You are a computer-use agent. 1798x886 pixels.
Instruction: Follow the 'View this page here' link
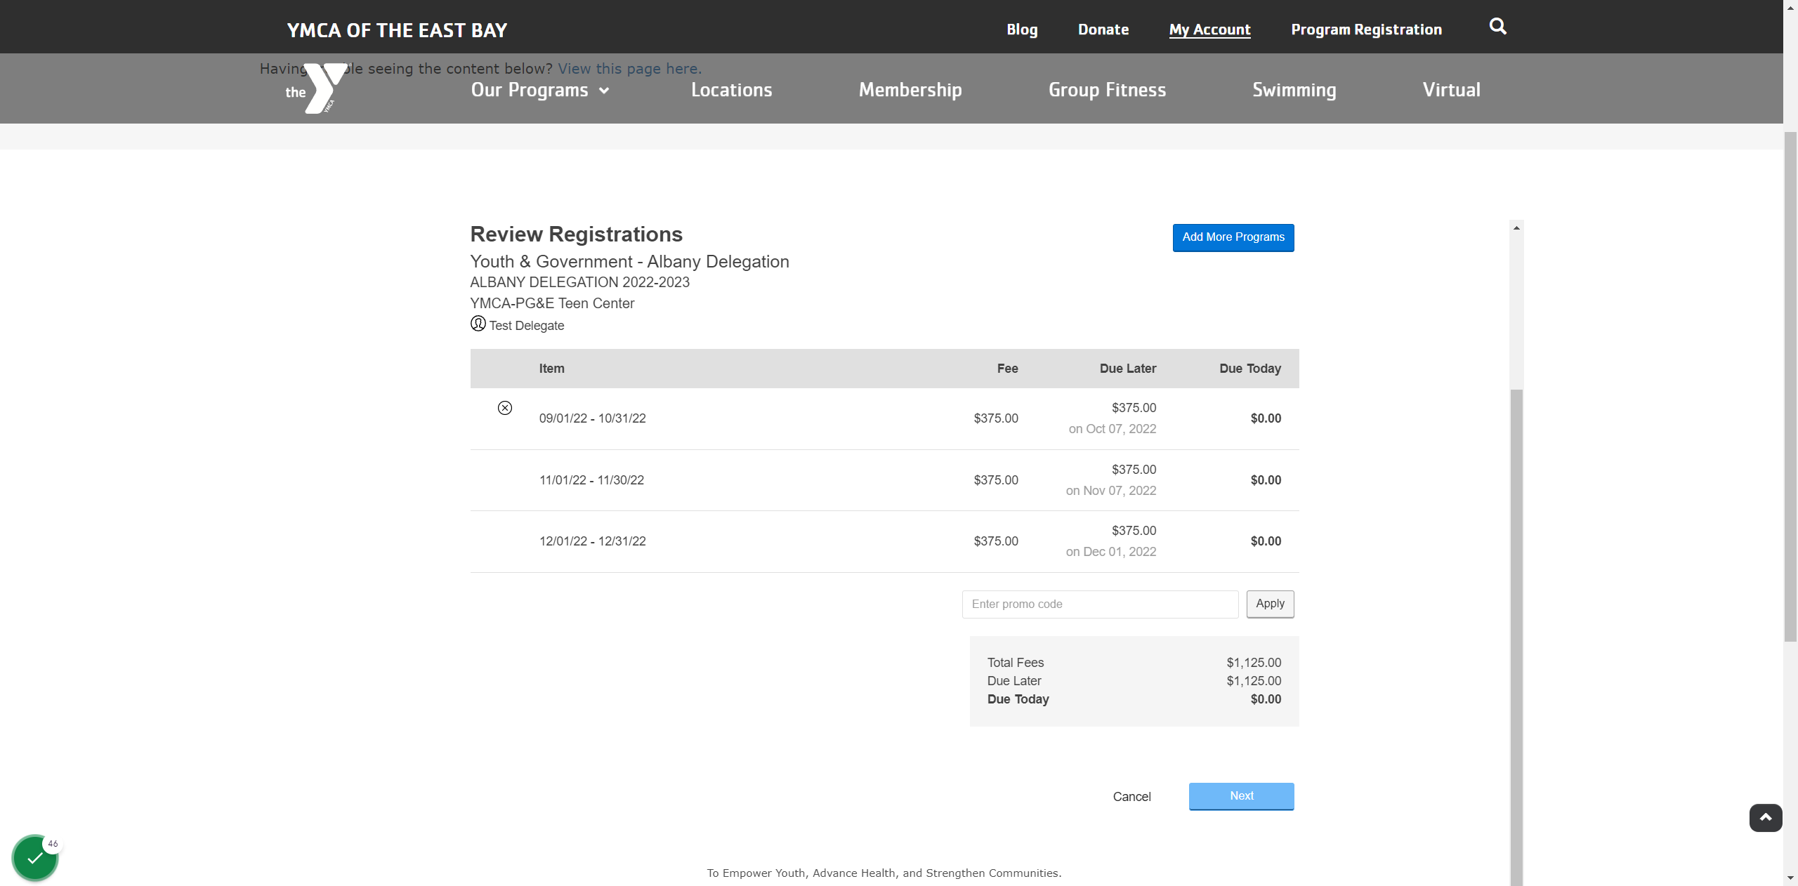coord(629,69)
